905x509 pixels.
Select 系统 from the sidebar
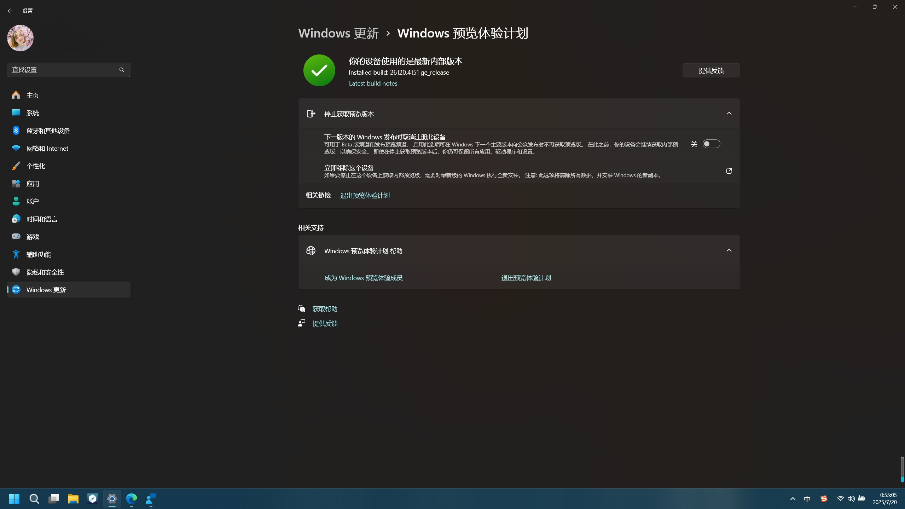[x=69, y=113]
